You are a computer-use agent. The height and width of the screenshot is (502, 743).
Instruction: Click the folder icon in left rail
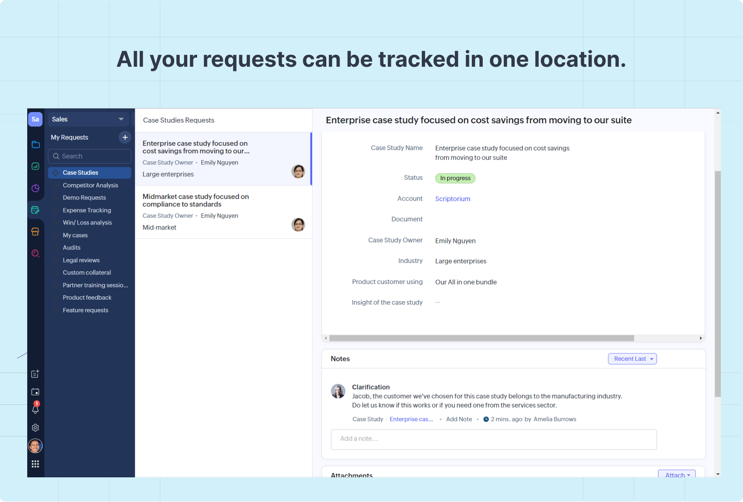coord(36,145)
